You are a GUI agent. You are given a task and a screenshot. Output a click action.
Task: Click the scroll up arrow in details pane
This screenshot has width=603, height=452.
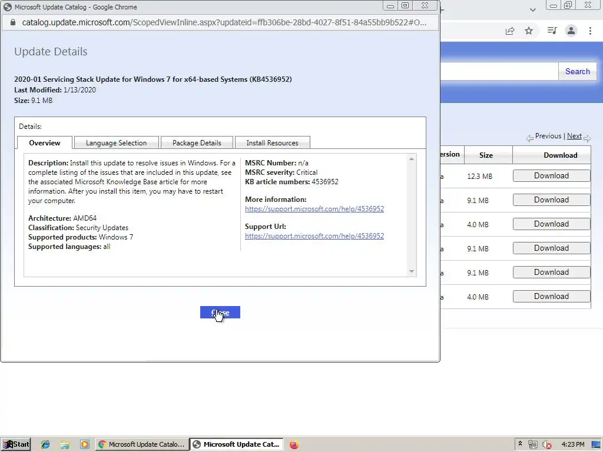click(412, 159)
